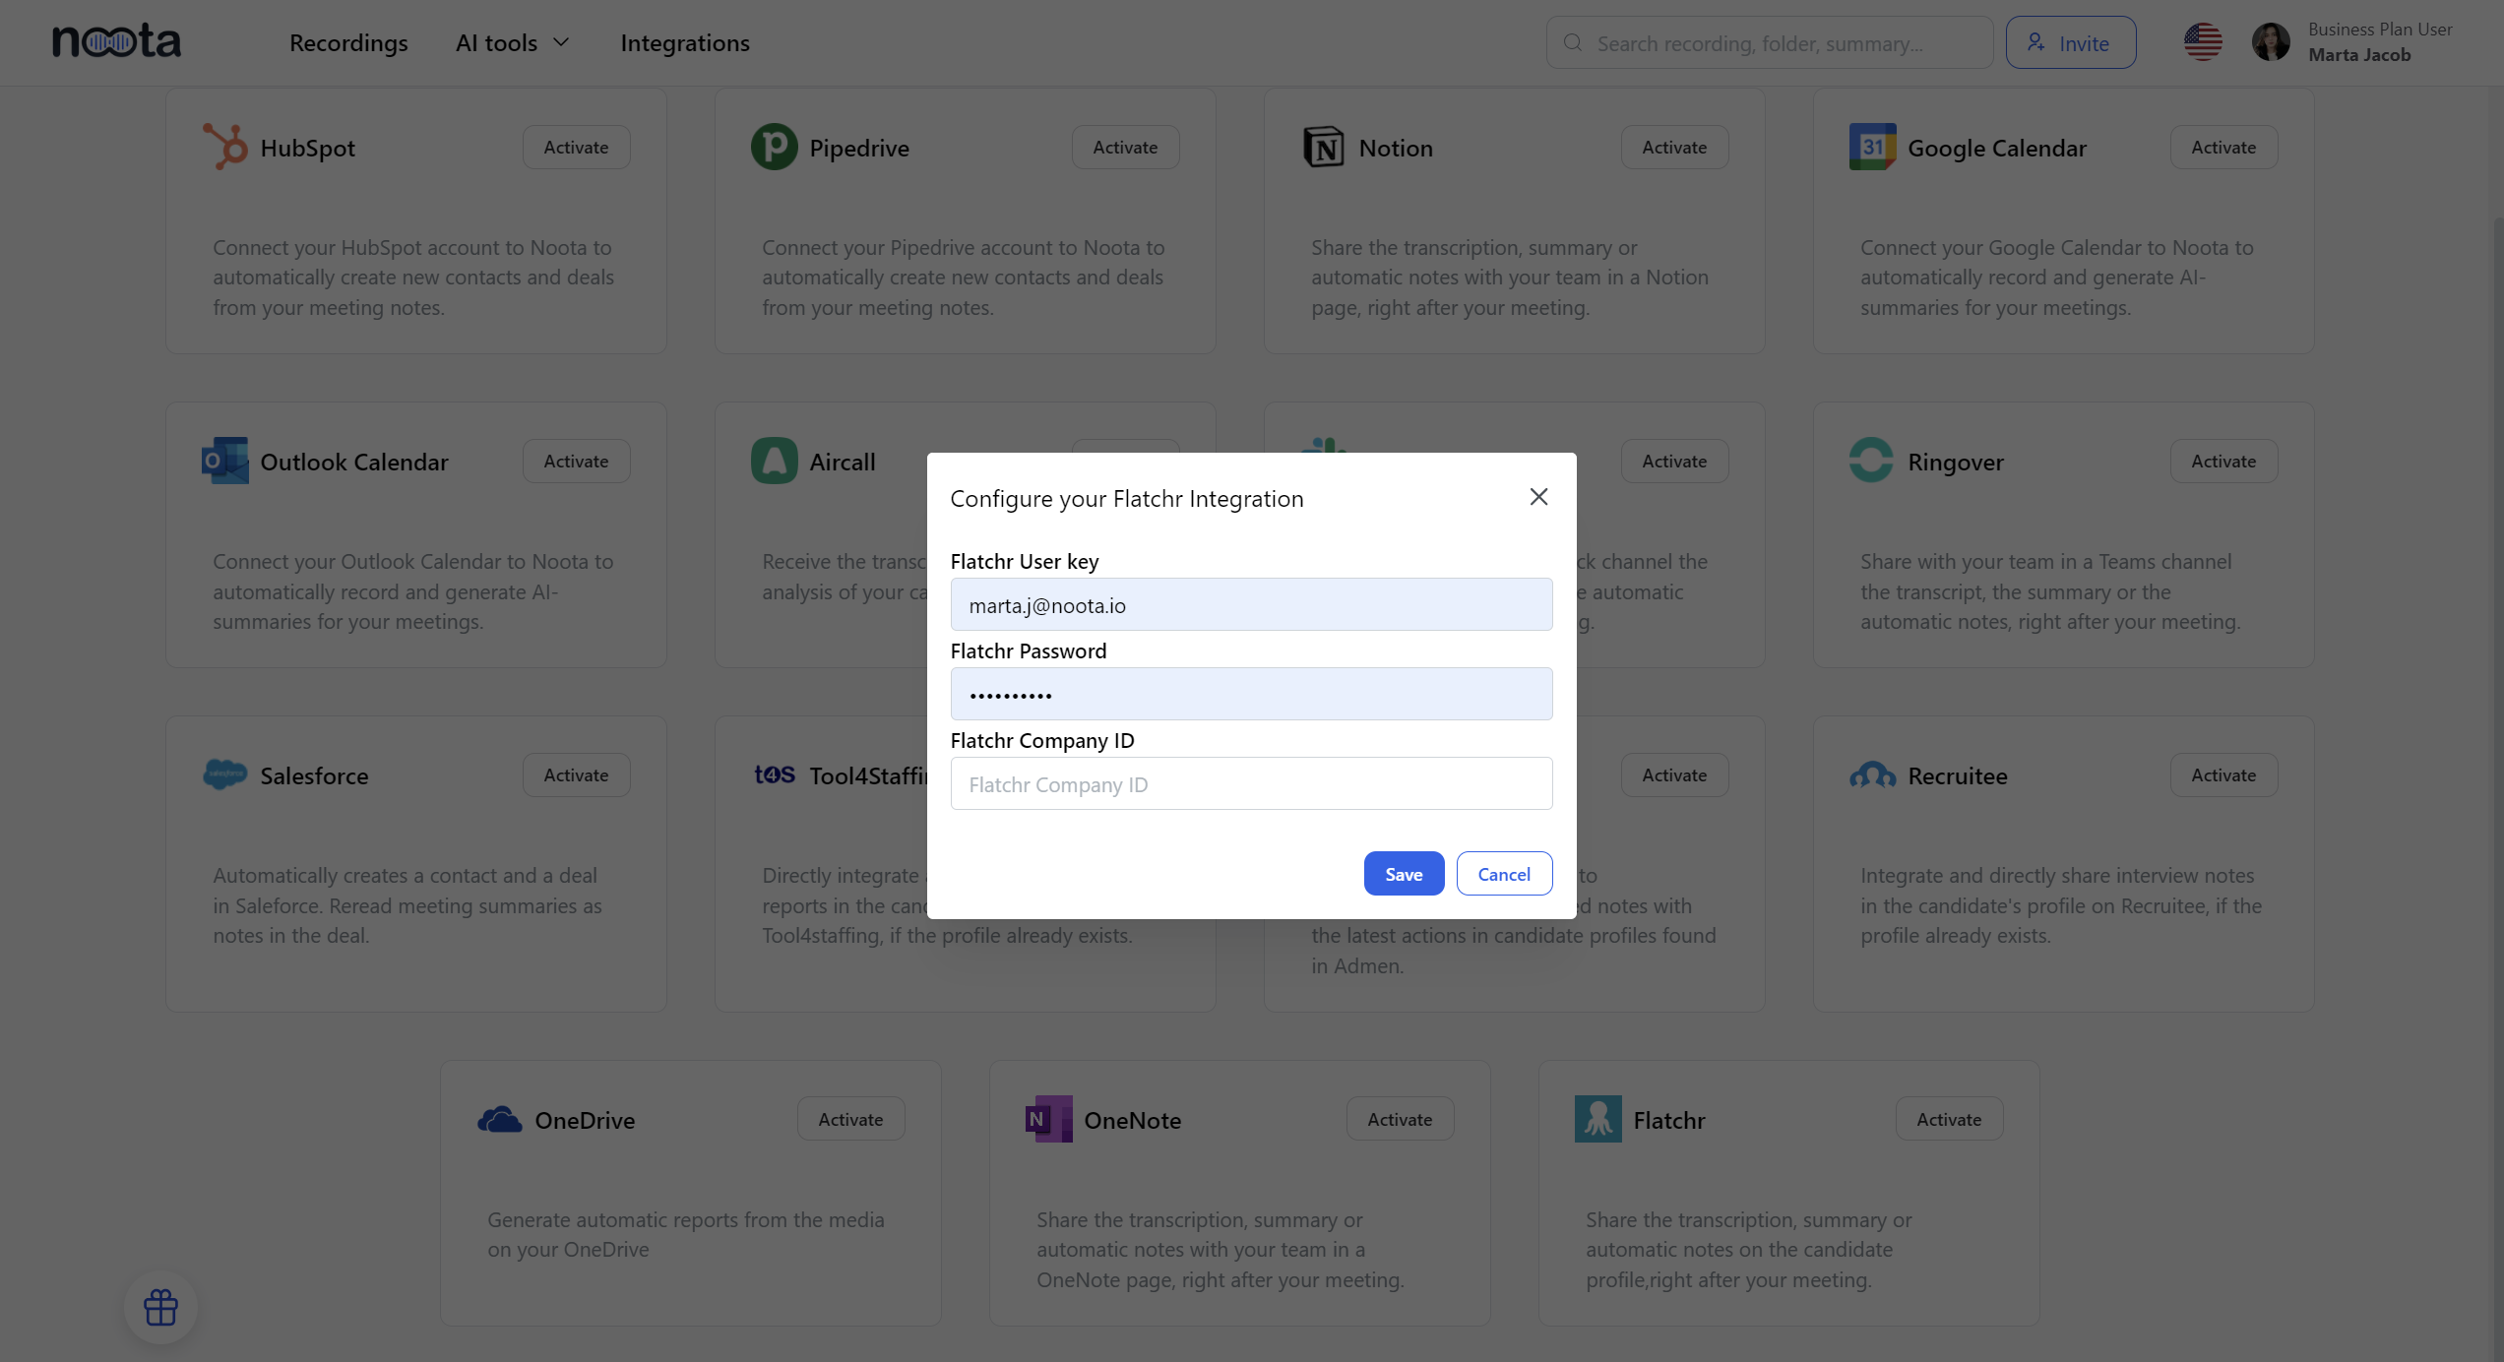Viewport: 2504px width, 1362px height.
Task: Click the US flag language icon
Action: pos(2203,42)
